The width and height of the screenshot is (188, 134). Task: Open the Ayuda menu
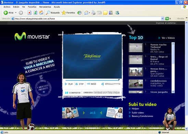pos(57,7)
